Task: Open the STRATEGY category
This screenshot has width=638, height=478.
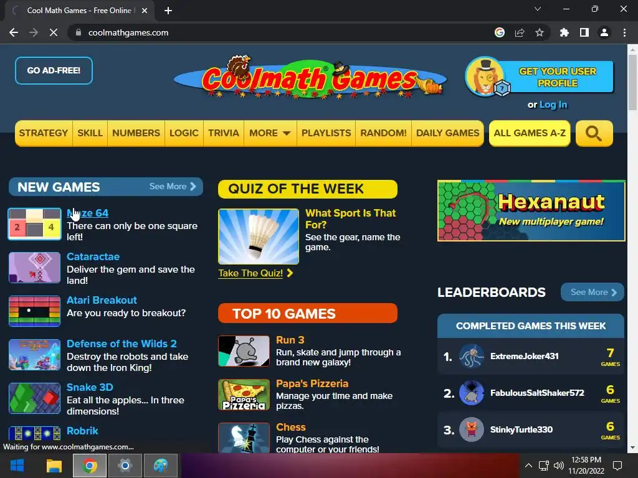Action: pyautogui.click(x=44, y=133)
